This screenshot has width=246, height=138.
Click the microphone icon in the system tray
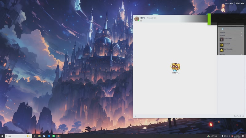tap(222, 136)
